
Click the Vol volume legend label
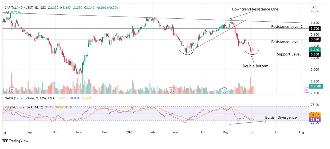coord(7,12)
